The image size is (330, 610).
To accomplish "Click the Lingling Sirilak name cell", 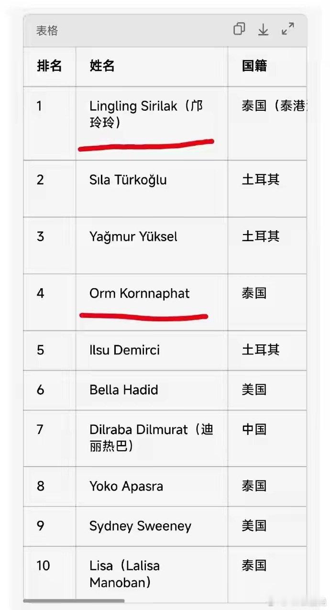I will [152, 123].
